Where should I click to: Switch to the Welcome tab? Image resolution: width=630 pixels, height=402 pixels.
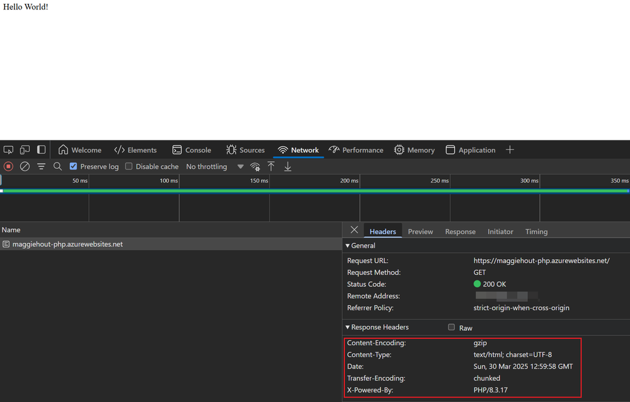[80, 150]
